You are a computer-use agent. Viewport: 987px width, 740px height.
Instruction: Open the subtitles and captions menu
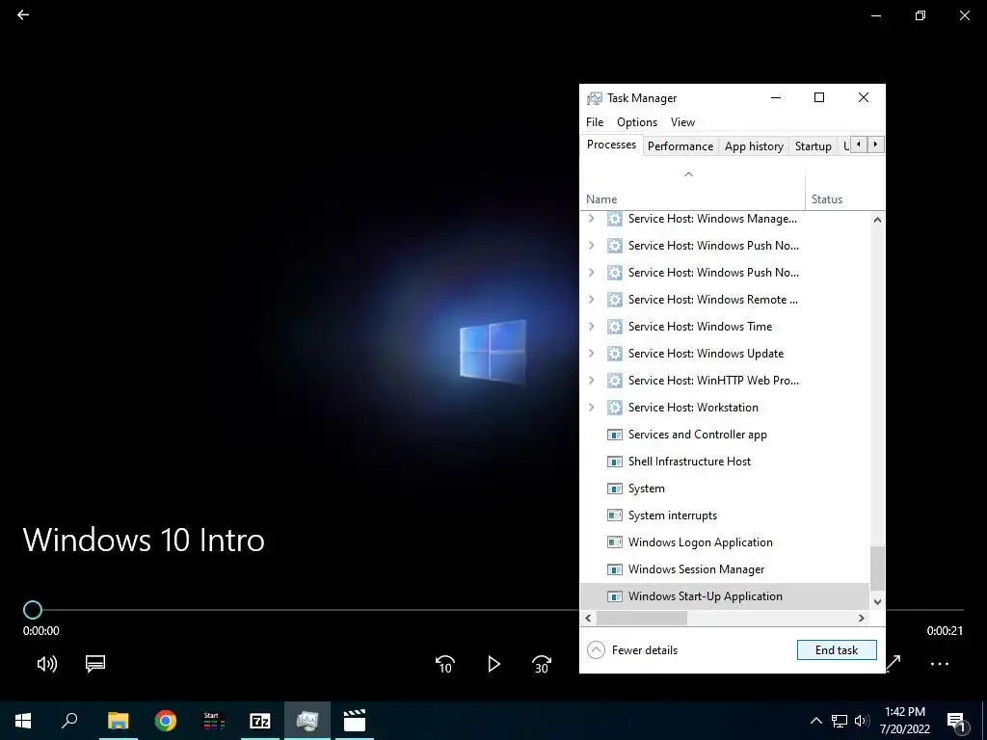[95, 663]
